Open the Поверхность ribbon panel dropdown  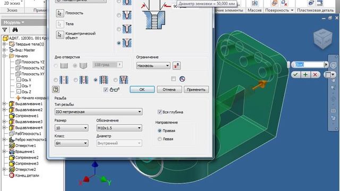[292, 10]
